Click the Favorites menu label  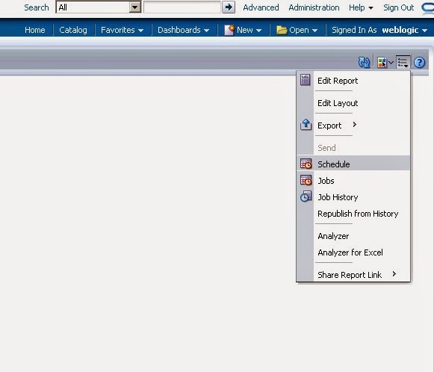[117, 30]
